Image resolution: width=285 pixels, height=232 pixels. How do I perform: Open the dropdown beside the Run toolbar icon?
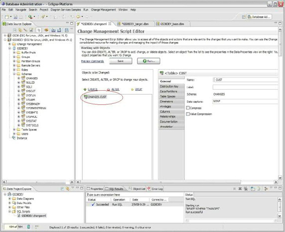point(34,17)
